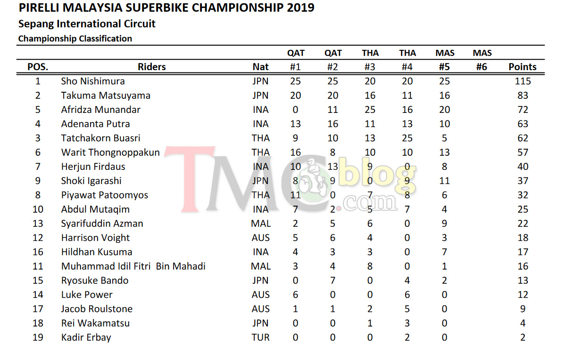581x351 pixels.
Task: Click the Sepang International Circuit heading
Action: click(87, 24)
